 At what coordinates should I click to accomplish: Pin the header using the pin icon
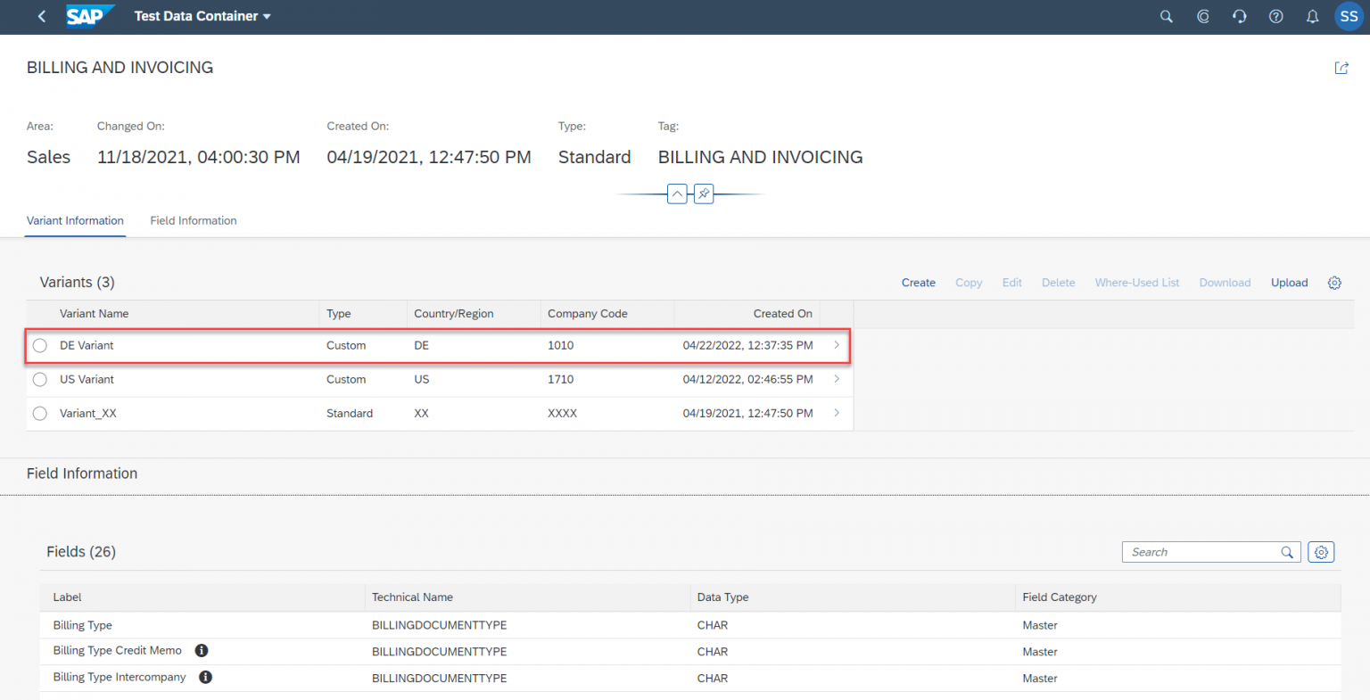click(x=704, y=194)
